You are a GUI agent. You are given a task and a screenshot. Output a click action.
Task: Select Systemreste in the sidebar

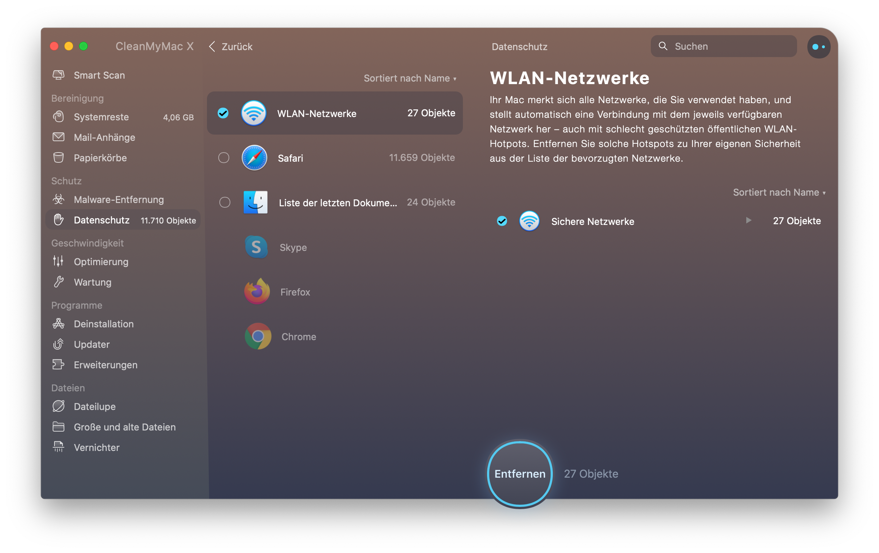click(101, 117)
